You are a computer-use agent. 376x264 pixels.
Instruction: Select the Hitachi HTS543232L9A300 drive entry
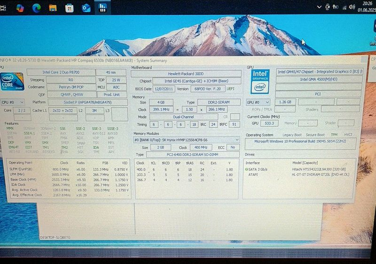tap(319, 169)
